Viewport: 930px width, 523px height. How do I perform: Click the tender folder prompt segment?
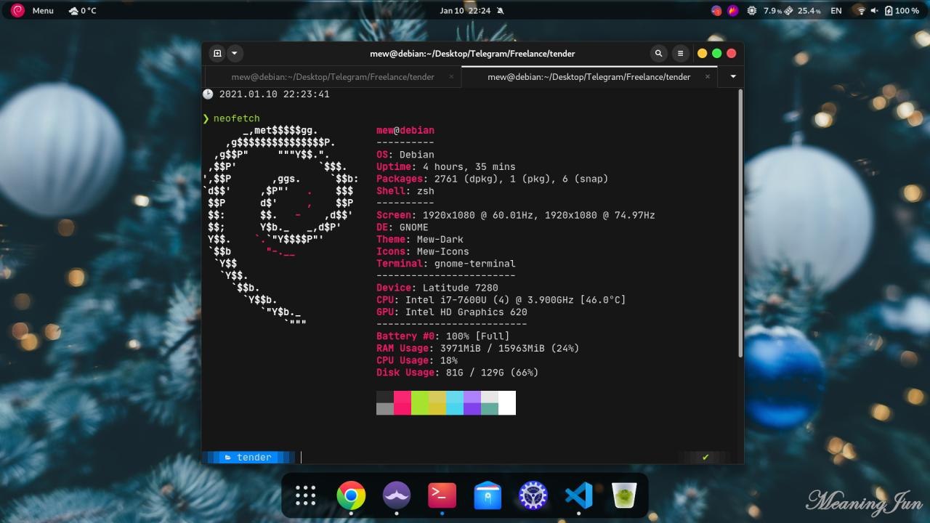[248, 457]
